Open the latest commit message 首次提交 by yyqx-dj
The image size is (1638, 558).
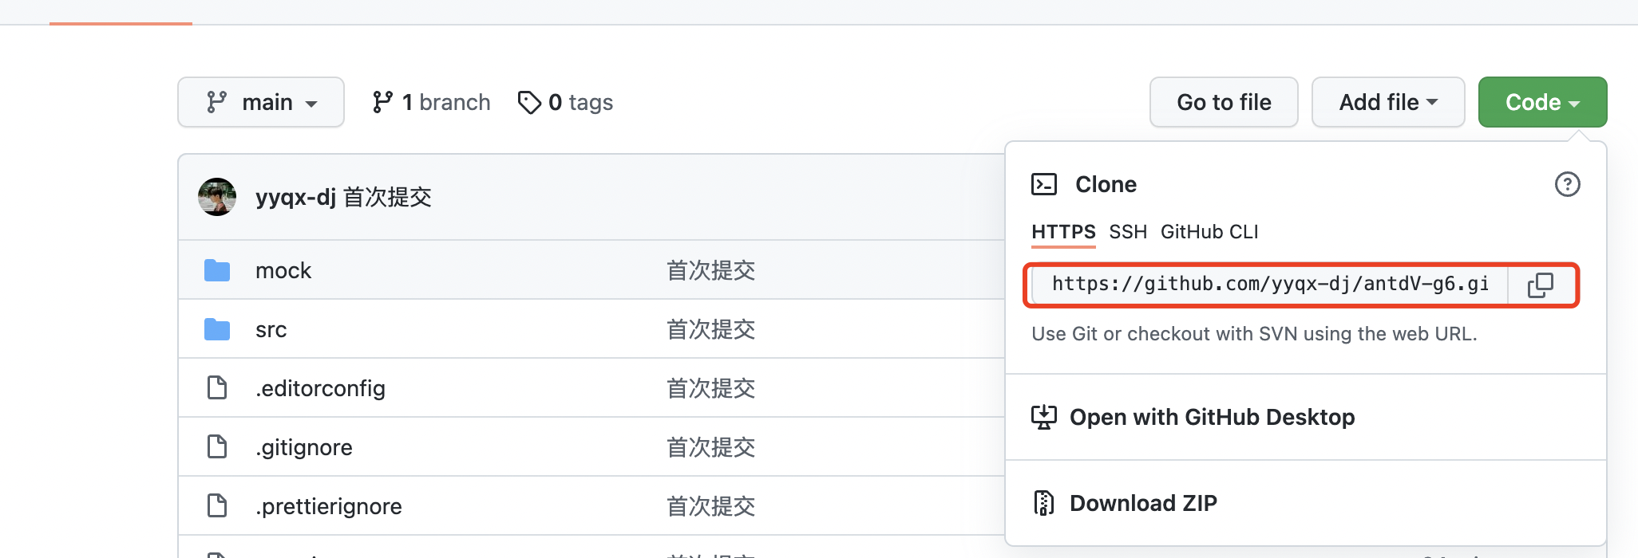(387, 197)
